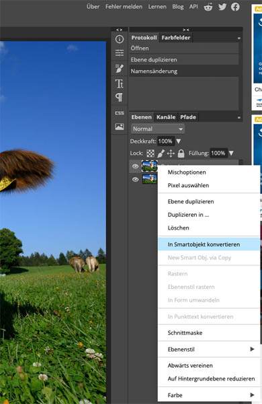The height and width of the screenshot is (404, 262).
Task: Open the Paragraph panel icon
Action: [120, 97]
